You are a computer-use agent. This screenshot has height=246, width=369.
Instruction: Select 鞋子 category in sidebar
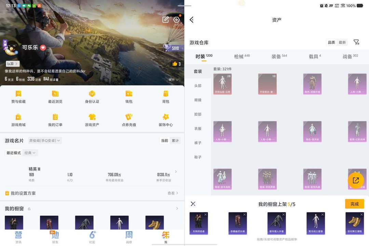pos(198,157)
